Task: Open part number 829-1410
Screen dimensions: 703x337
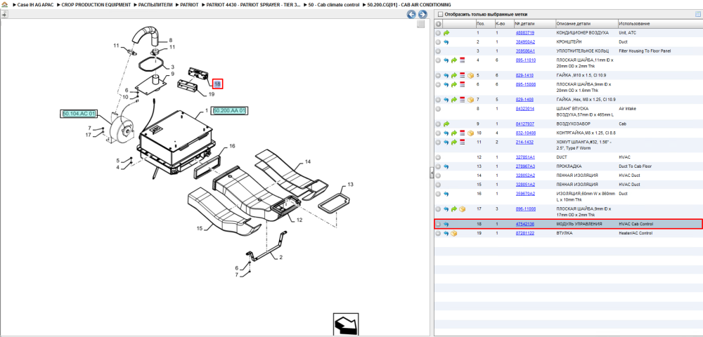Action: (524, 75)
